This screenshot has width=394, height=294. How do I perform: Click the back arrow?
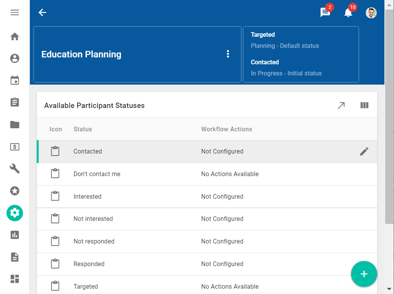pos(42,13)
